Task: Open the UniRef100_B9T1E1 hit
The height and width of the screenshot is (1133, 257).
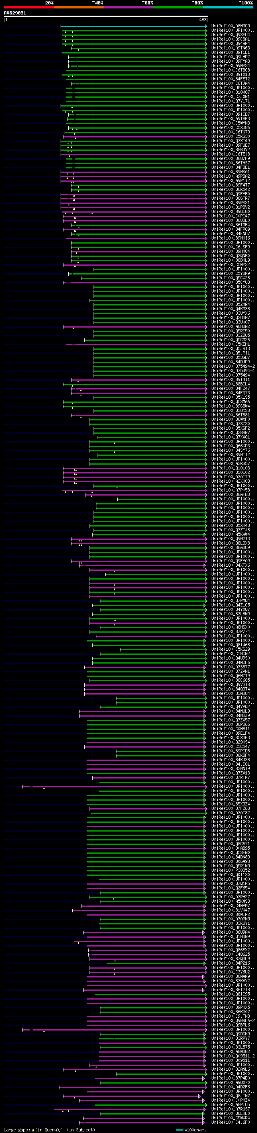Action: point(230,52)
